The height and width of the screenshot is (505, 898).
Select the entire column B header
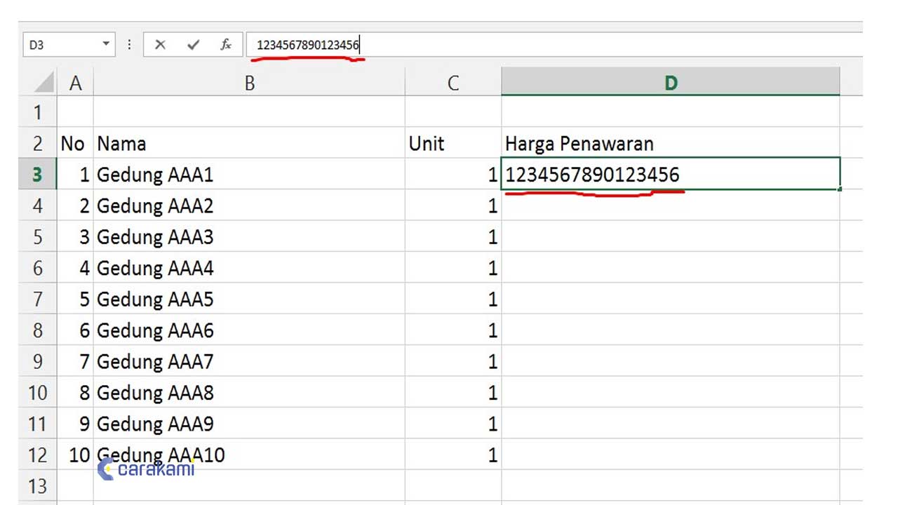250,81
